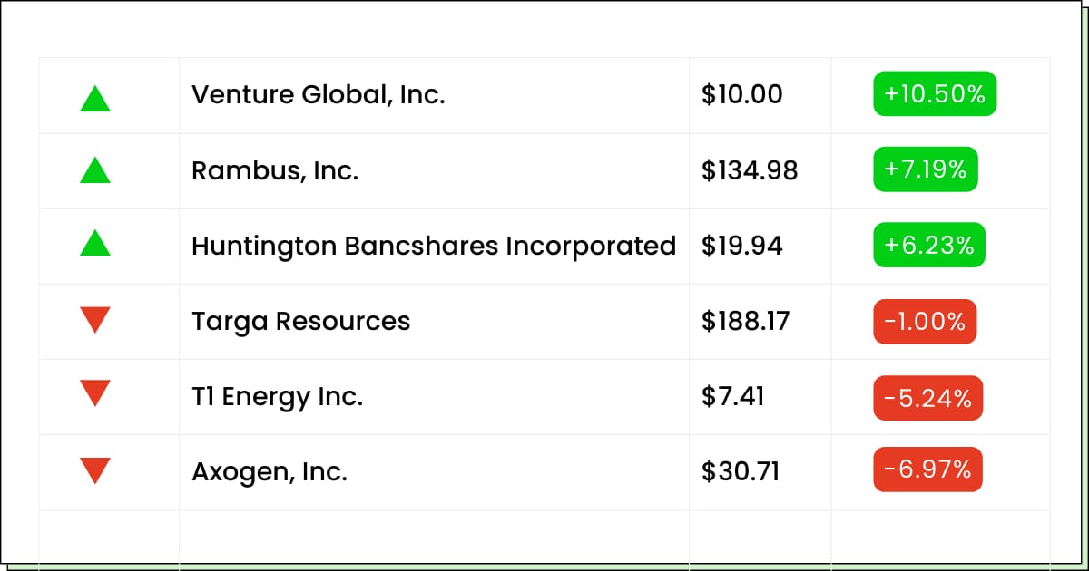Click the -6.97% change badge
Viewport: 1089px width, 571px height.
click(x=927, y=469)
